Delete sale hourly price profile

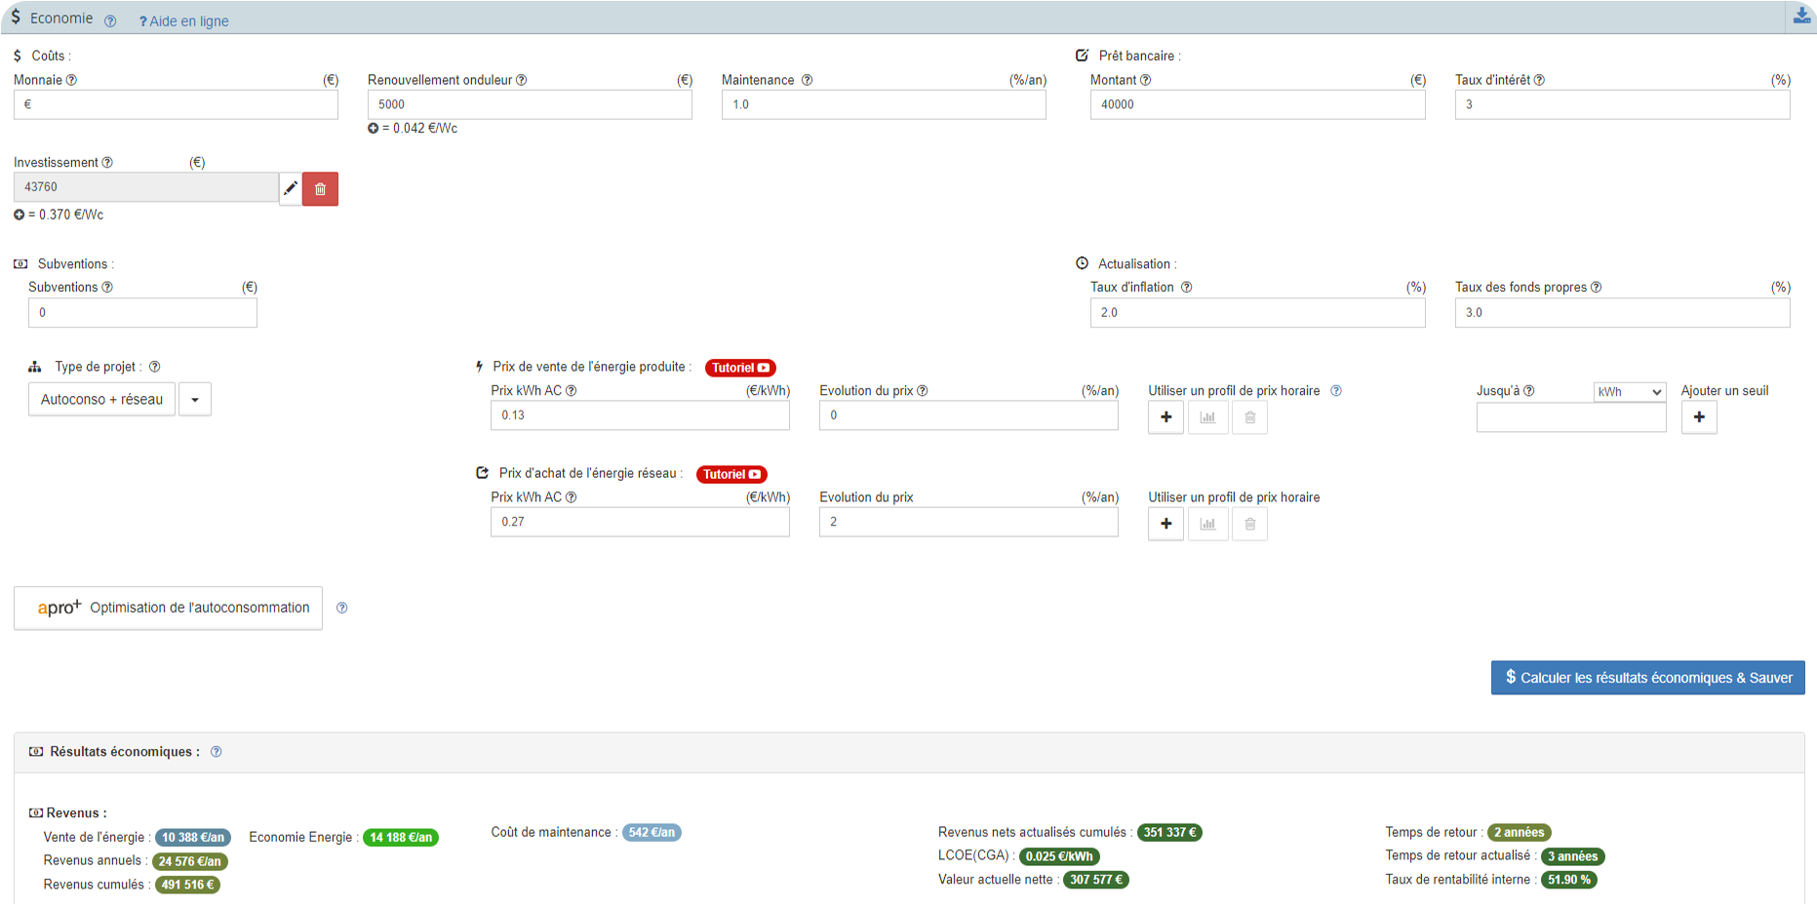1249,417
